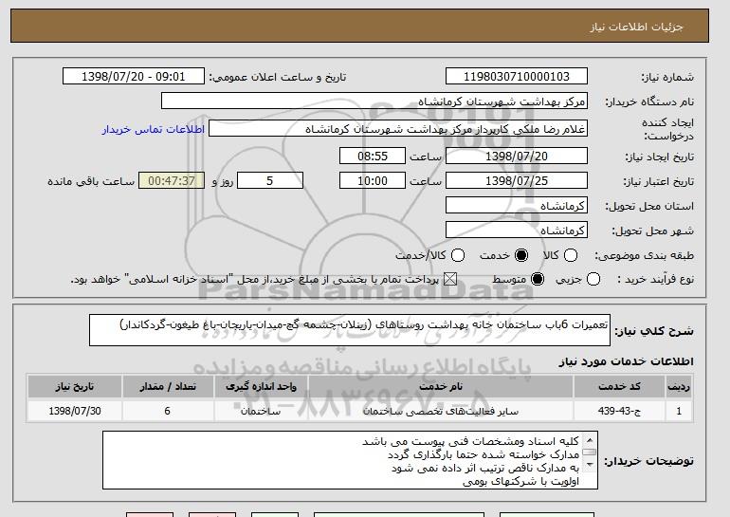The image size is (730, 517).
Task: Select the کالا/خدمت radio button
Action: coord(458,255)
